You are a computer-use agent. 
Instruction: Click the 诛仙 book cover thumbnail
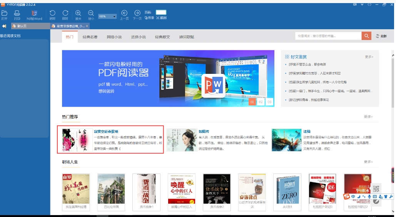point(286,140)
